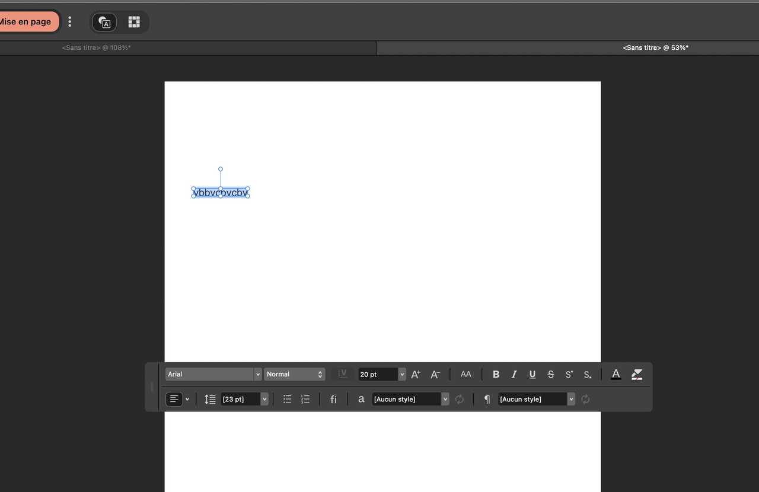759x492 pixels.
Task: Expand the character style dropdown arrow
Action: (445, 399)
